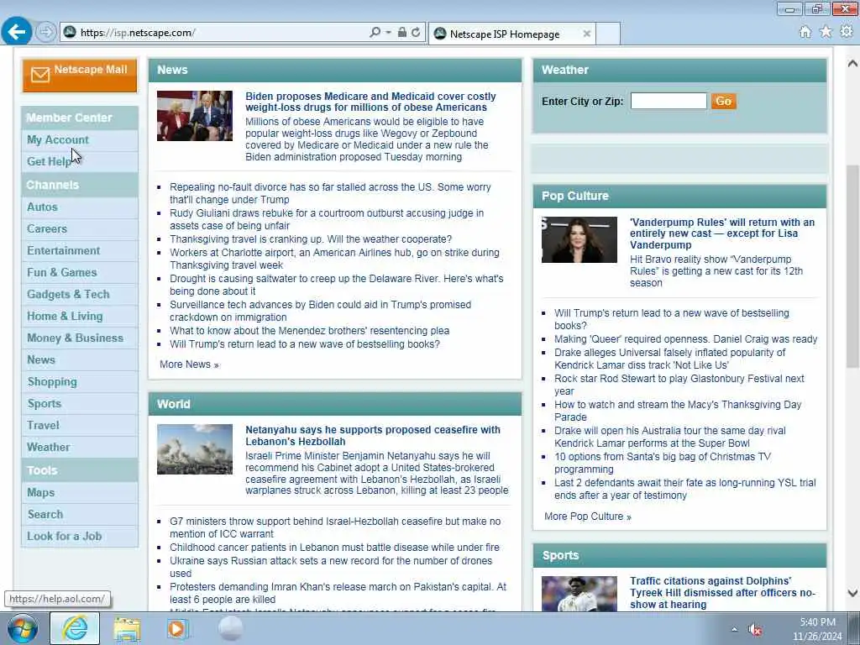Open the Entertainment channel
This screenshot has width=860, height=645.
pos(63,250)
